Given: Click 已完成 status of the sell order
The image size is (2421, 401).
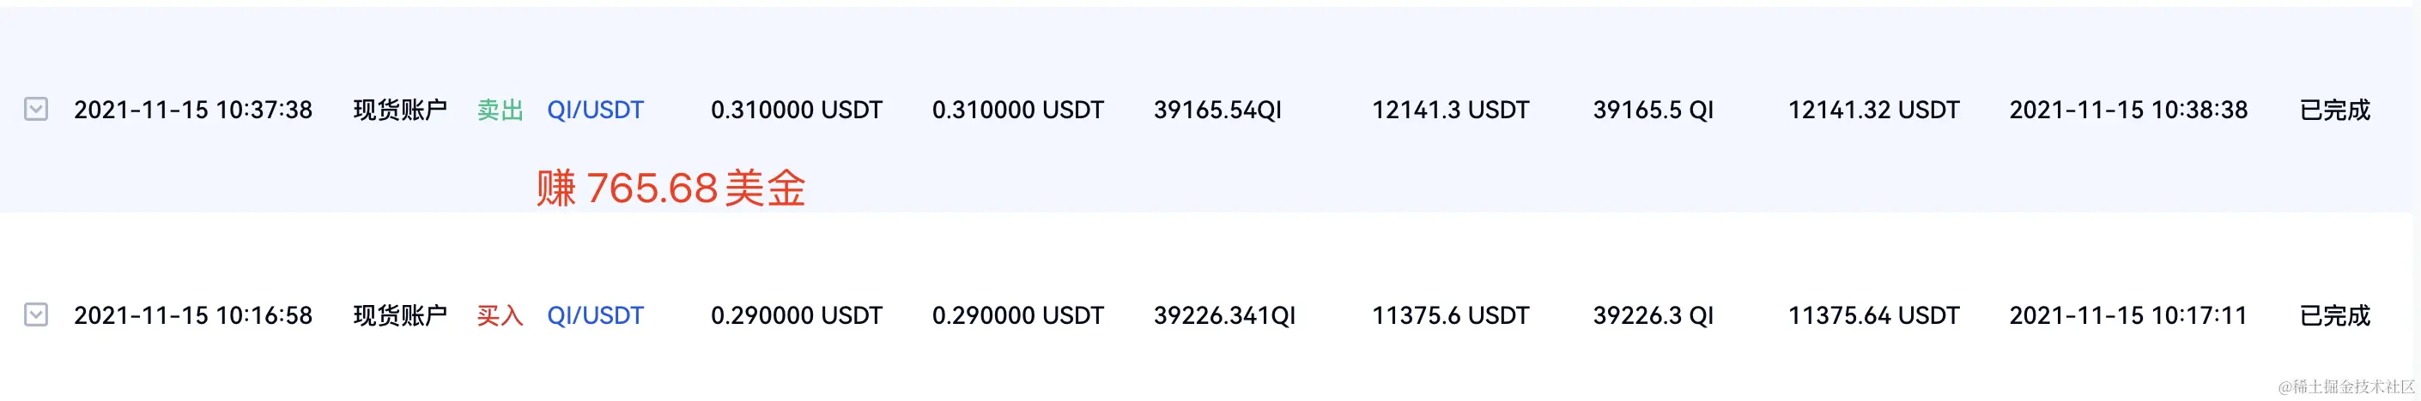Looking at the screenshot, I should [2334, 111].
